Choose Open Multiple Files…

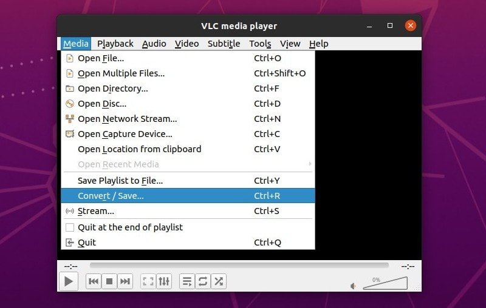(x=188, y=73)
